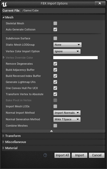The width and height of the screenshot is (107, 169).
Task: Click the Cancel button
Action: [97, 155]
